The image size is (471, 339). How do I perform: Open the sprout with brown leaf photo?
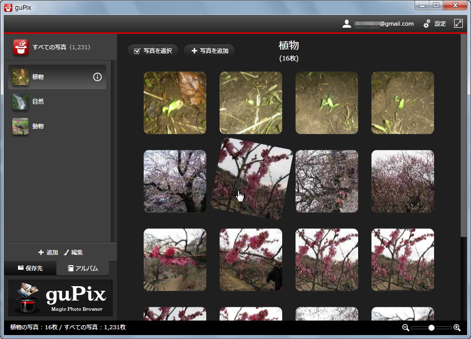175,103
